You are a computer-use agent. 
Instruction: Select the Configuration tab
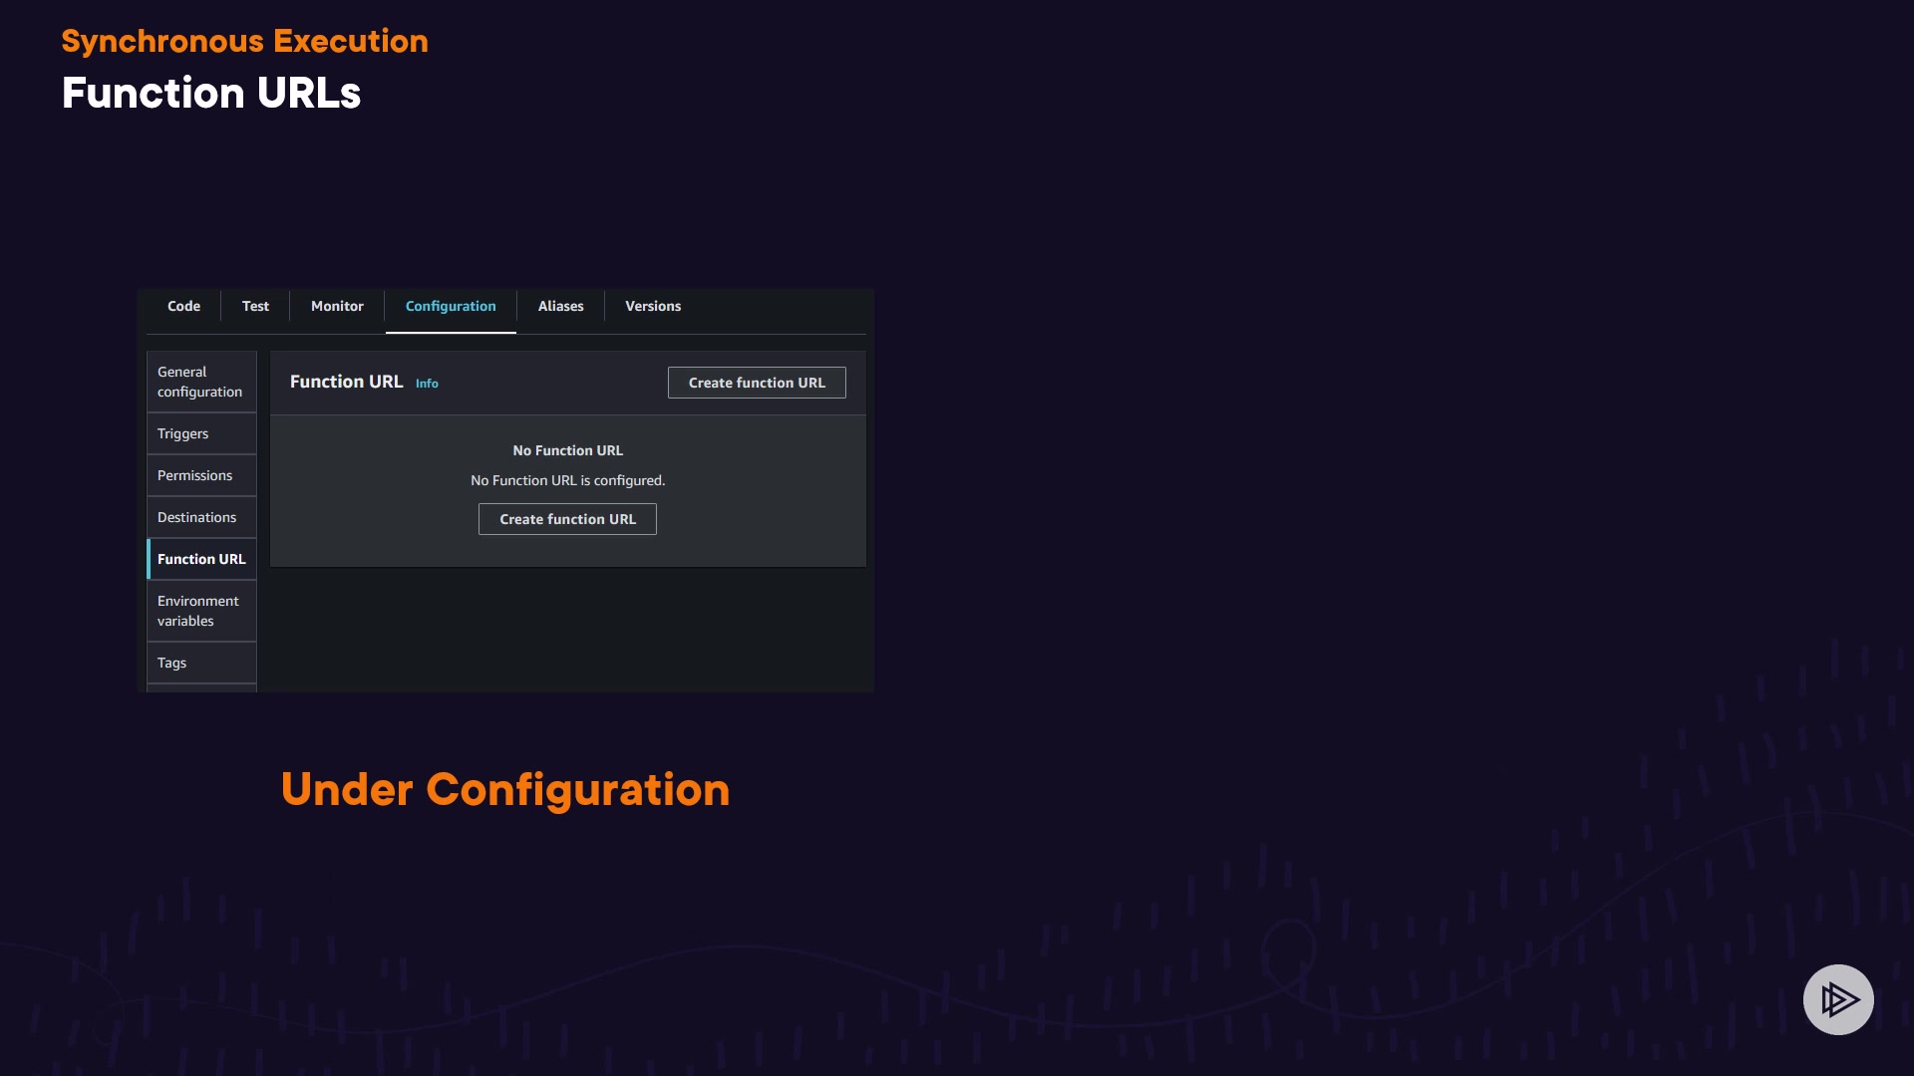(451, 306)
